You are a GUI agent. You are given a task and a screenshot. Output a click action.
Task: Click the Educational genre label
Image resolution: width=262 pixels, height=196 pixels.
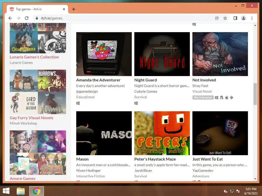pyautogui.click(x=85, y=97)
